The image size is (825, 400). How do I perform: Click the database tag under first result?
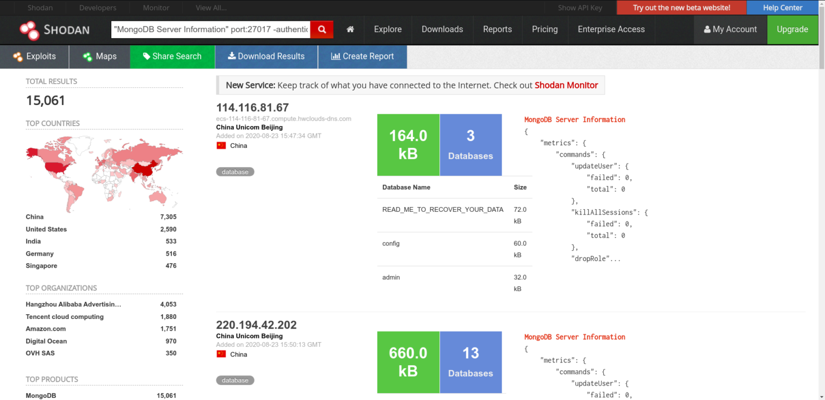coord(235,172)
